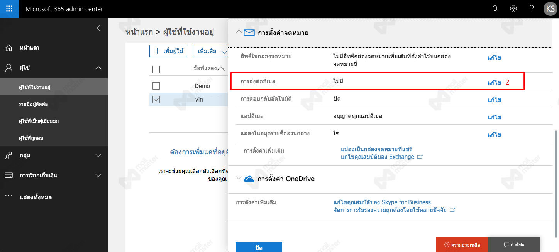Click the user name Demo in the list

point(202,86)
